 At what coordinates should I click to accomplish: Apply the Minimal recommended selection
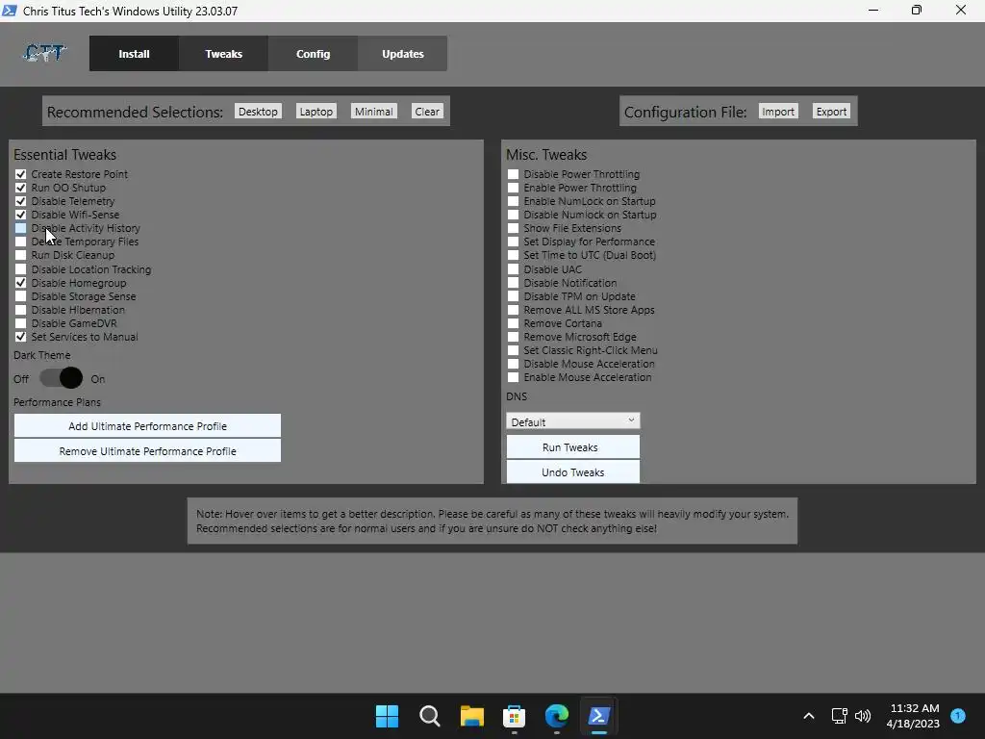(374, 112)
